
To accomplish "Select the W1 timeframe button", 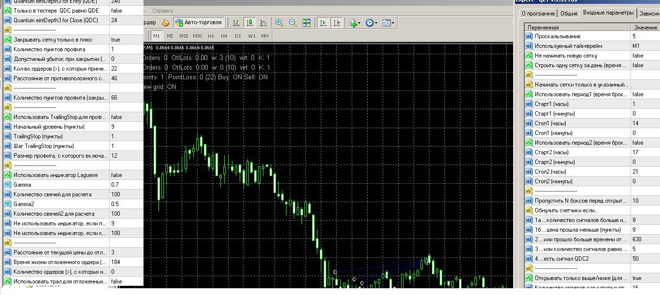I will pos(252,36).
